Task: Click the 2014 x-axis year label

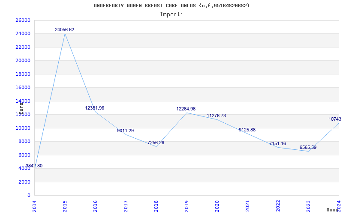Action: (x=34, y=205)
